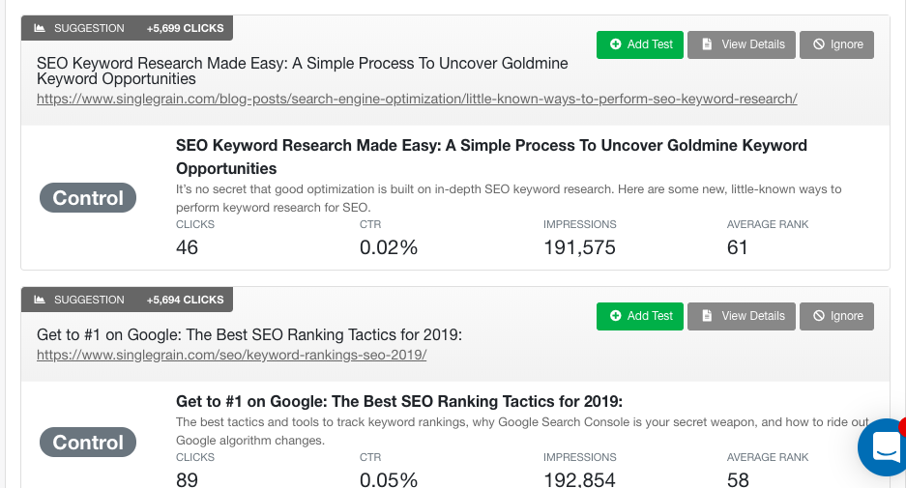
Task: Click chart icon in second Suggestion badge
Action: coord(40,300)
